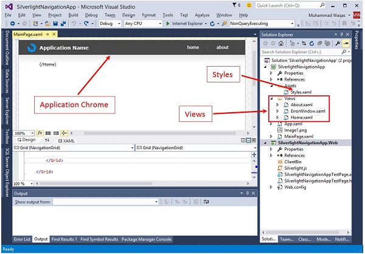365x254 pixels.
Task: Open the Debug menu
Action: coord(91,15)
